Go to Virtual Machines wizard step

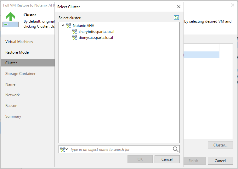coord(19,42)
